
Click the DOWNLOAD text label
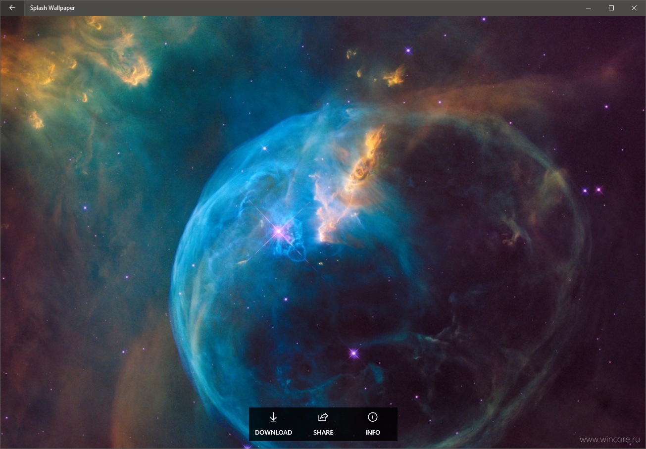(x=273, y=433)
